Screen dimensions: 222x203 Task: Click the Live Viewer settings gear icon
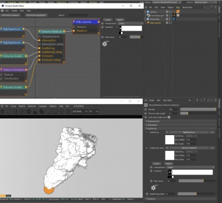pyautogui.click(x=2, y=111)
